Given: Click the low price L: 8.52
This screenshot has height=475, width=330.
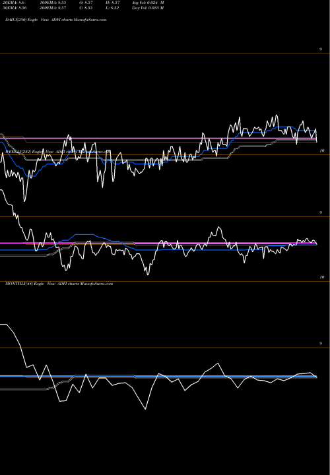Looking at the screenshot, I should [114, 8].
